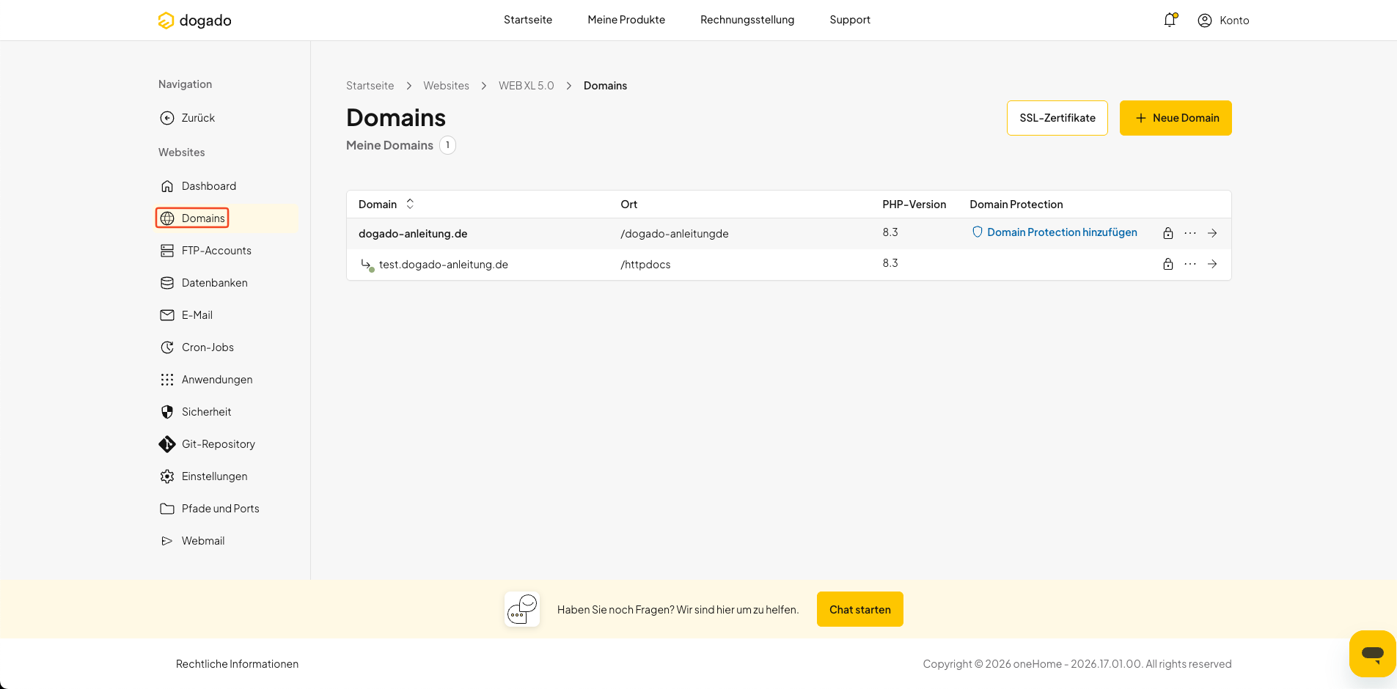This screenshot has height=689, width=1397.
Task: Click chat bubbles icon in help banner
Action: [x=522, y=609]
